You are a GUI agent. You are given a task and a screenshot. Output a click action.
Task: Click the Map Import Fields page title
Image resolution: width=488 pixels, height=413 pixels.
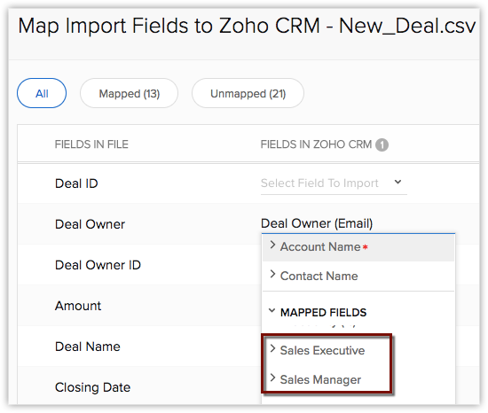point(247,26)
